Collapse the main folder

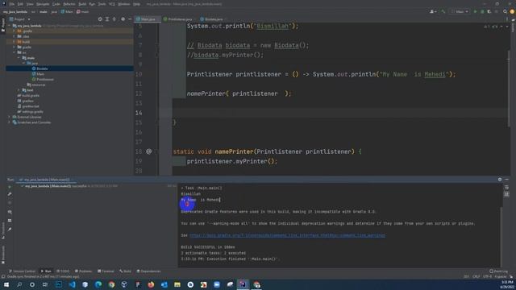19,58
